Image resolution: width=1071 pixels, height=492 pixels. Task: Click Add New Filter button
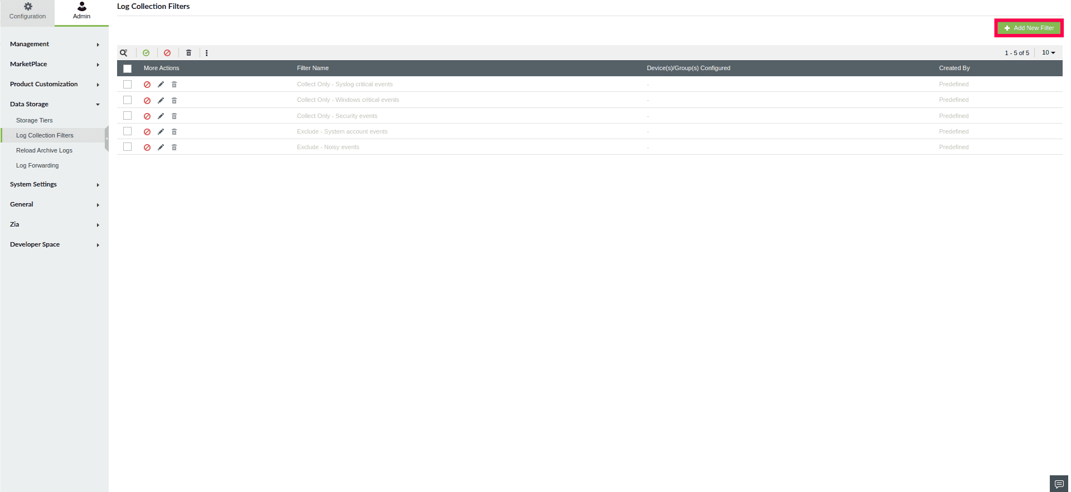1029,28
